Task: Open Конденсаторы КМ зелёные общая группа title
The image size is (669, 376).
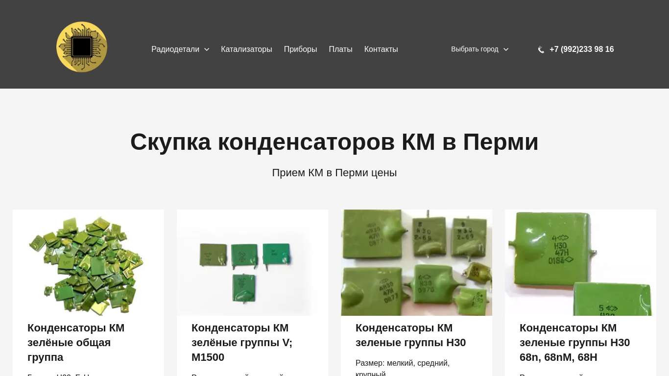Action: click(x=76, y=342)
